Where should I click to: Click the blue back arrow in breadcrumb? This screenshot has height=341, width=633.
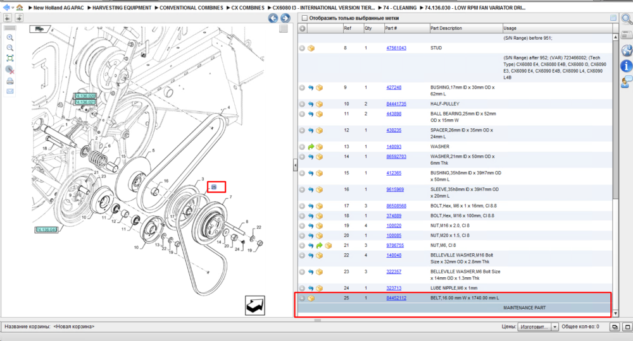pyautogui.click(x=6, y=7)
